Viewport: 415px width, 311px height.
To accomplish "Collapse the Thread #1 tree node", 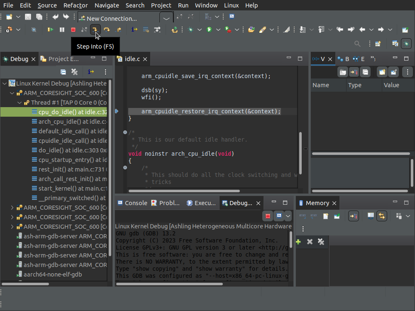I will [x=20, y=103].
